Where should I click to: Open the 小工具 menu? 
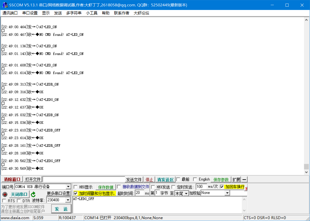click(92, 13)
